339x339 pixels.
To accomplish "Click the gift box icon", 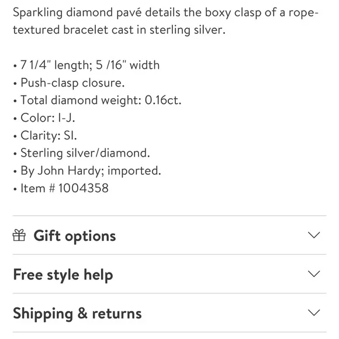I will [19, 235].
